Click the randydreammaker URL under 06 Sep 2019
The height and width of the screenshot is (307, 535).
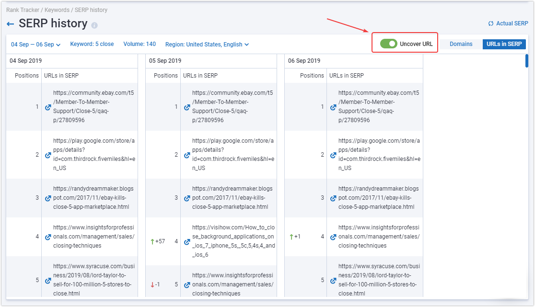[x=378, y=198]
